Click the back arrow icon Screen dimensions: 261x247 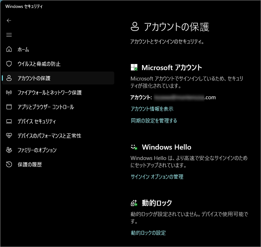9,20
